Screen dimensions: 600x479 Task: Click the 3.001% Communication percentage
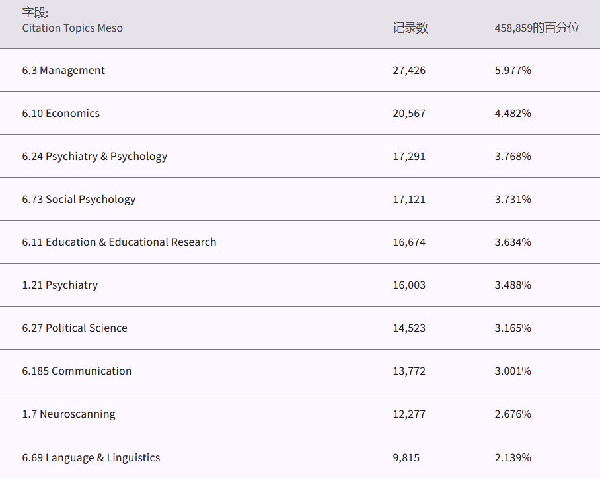(513, 371)
